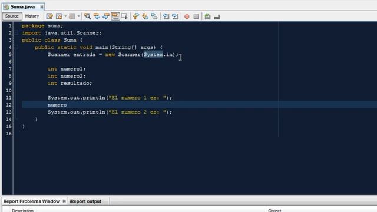Screen dimensions: 377x212
Task: Open the iReport output tab
Action: tap(85, 201)
